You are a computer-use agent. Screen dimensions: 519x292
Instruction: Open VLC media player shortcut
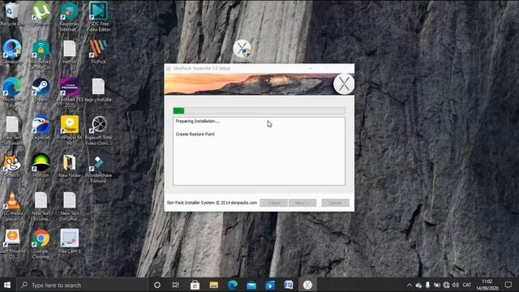click(x=12, y=206)
